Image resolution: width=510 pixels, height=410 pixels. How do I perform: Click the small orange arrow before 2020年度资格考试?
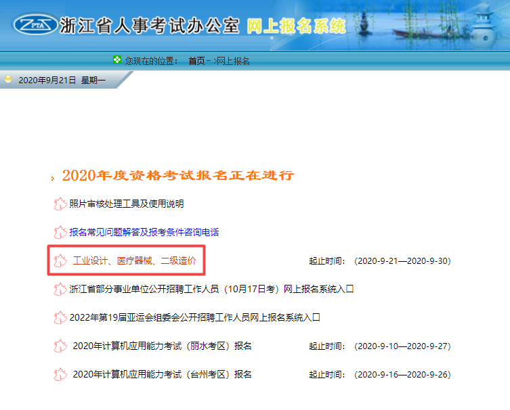tap(53, 179)
